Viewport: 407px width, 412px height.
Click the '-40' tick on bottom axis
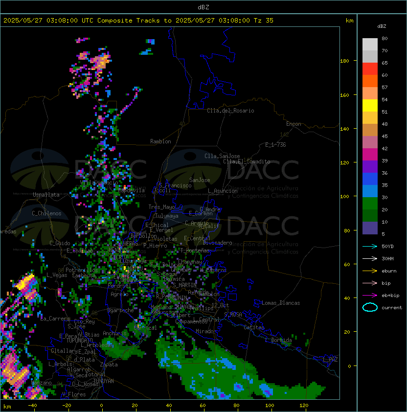(x=32, y=406)
